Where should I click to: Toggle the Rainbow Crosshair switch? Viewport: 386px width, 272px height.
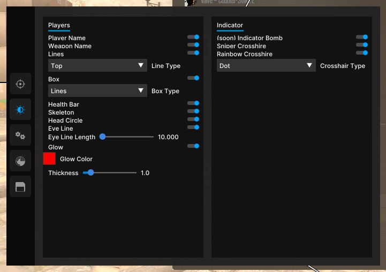pyautogui.click(x=362, y=53)
